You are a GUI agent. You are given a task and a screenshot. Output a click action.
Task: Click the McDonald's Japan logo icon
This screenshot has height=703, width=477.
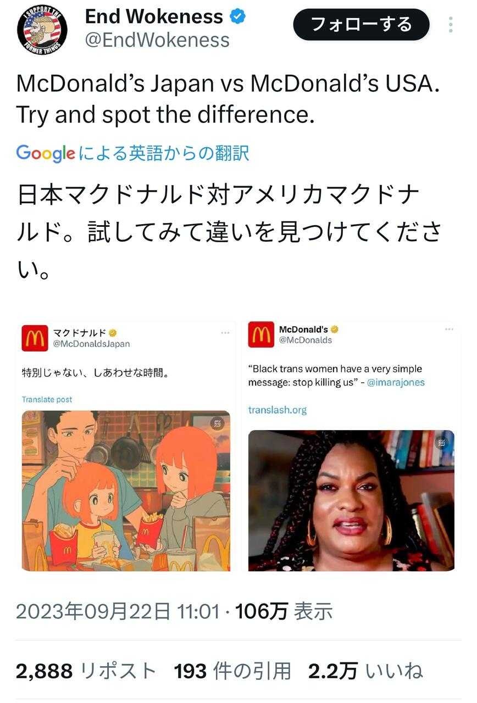[x=35, y=338]
